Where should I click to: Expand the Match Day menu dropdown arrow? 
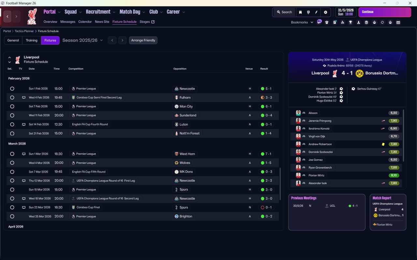coord(144,12)
